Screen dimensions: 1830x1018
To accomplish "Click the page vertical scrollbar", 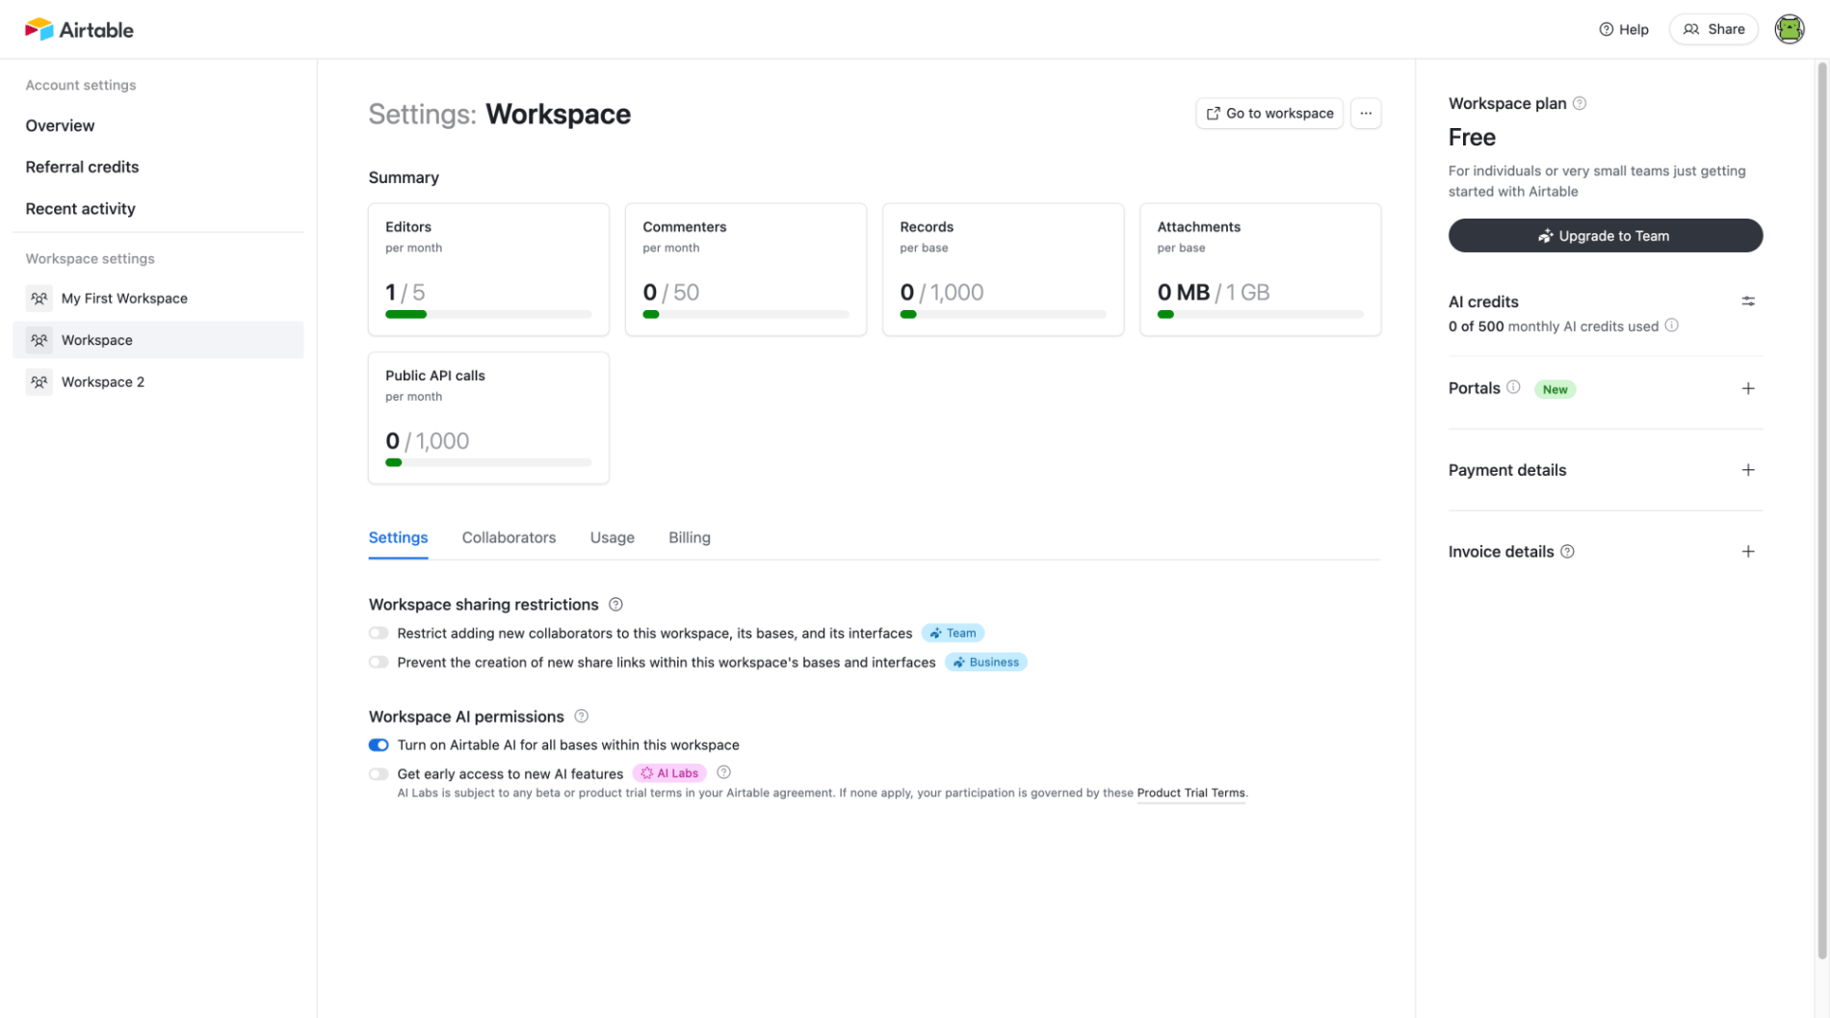I will click(x=1821, y=510).
